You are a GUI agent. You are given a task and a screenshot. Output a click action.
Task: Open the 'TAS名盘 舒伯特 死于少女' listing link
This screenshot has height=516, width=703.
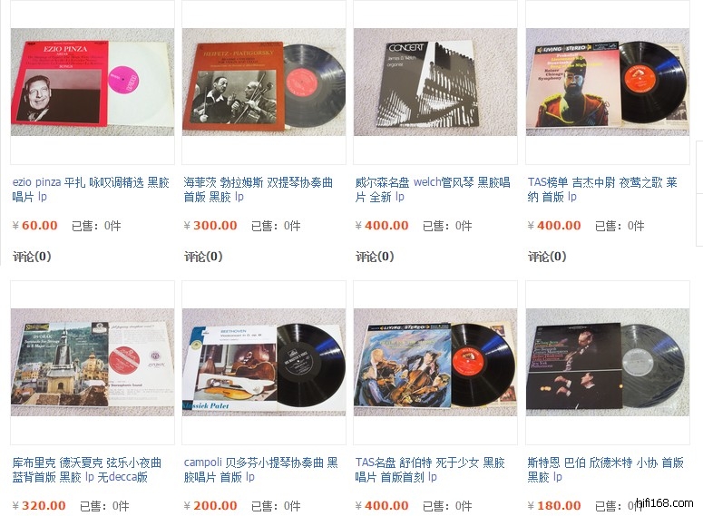point(430,470)
